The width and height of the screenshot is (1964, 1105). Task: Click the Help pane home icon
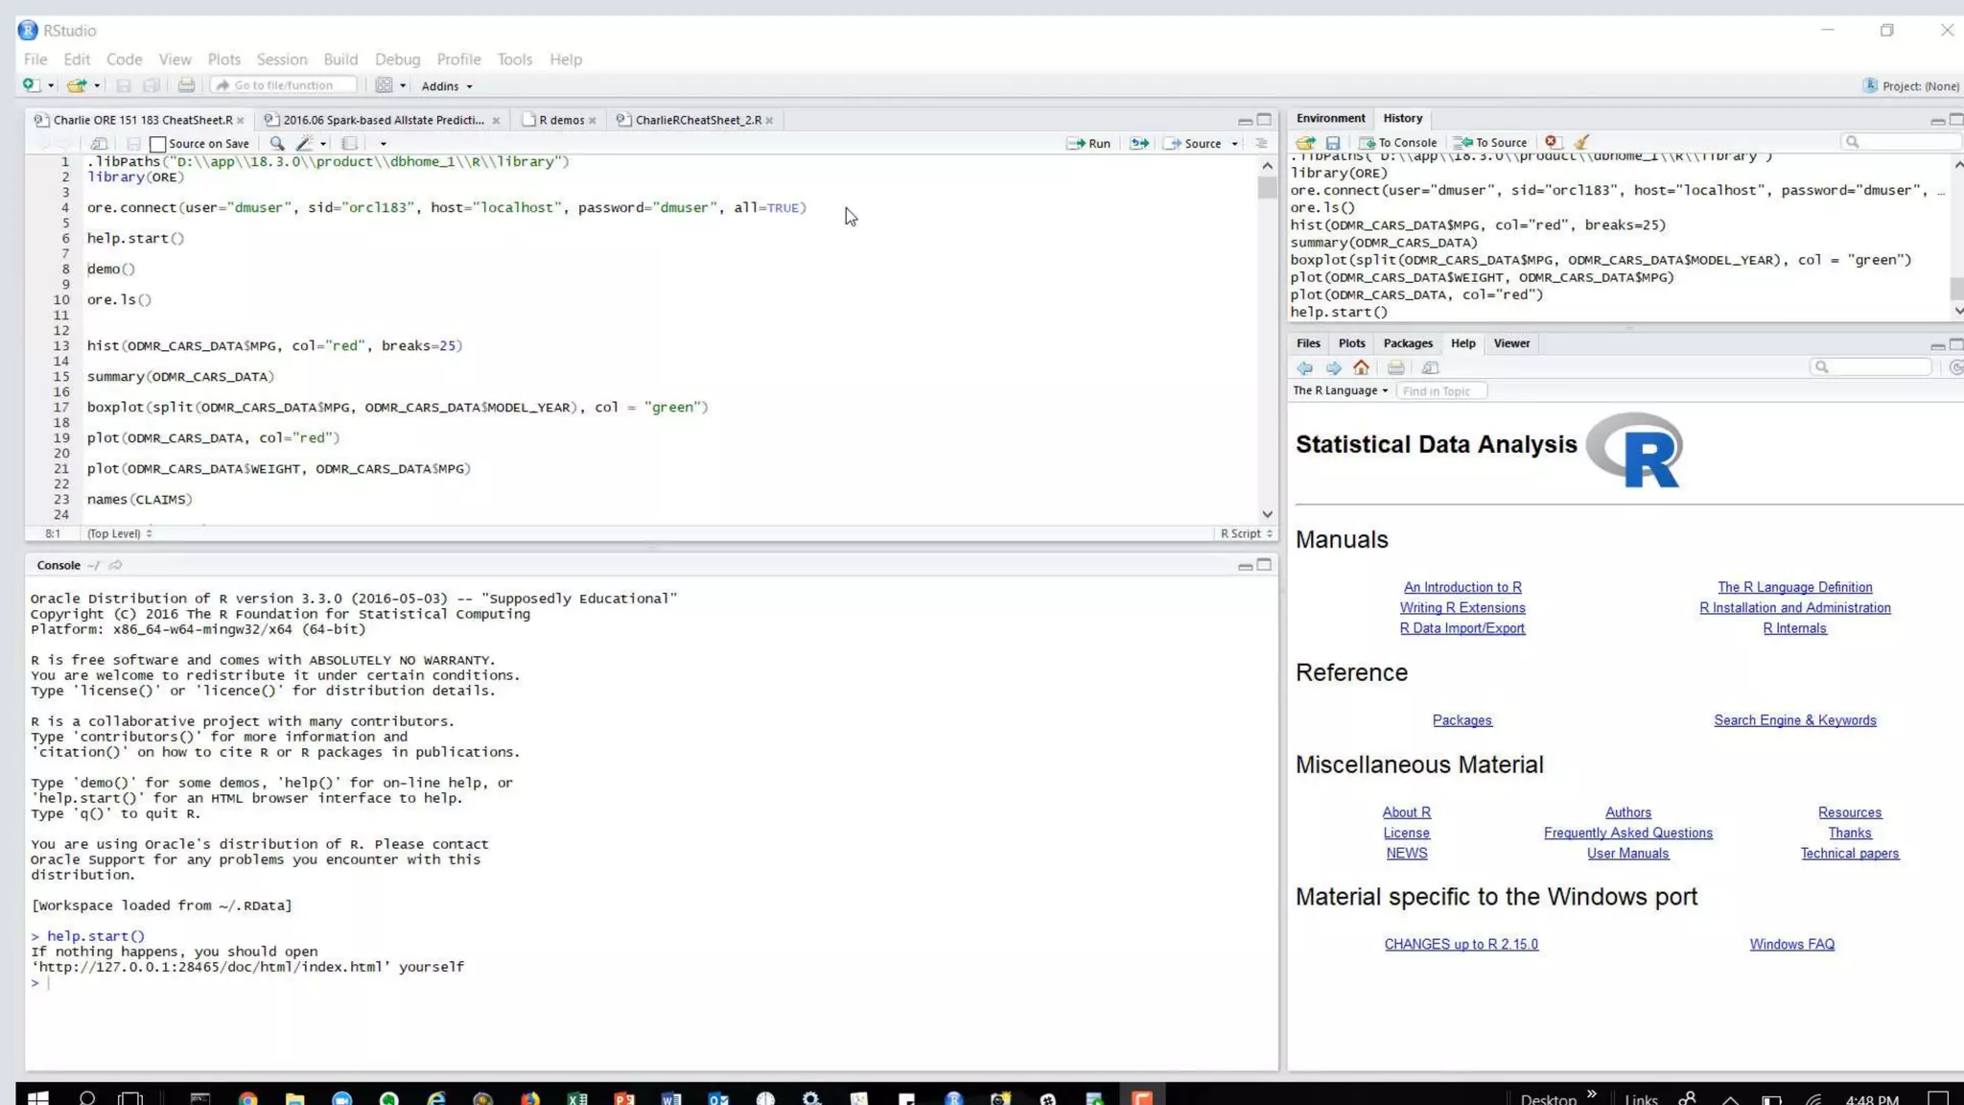pos(1361,368)
